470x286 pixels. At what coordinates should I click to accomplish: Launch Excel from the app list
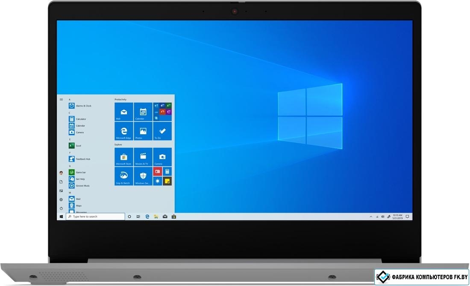tap(75, 146)
